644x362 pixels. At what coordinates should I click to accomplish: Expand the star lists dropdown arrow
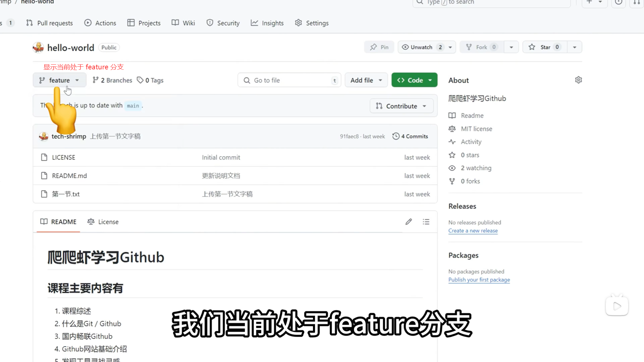[x=575, y=47]
